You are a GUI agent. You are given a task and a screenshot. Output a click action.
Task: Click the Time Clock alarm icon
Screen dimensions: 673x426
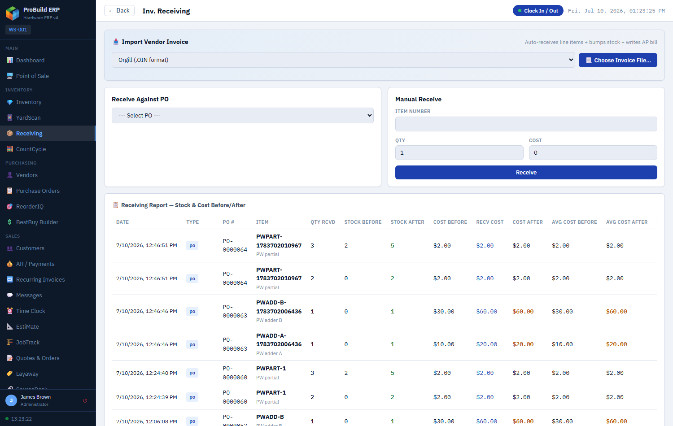click(9, 311)
